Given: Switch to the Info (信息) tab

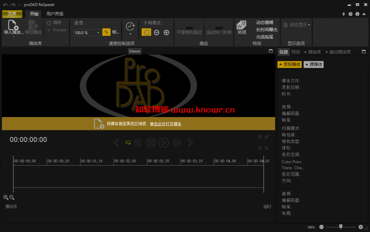Looking at the screenshot, I should (x=284, y=52).
